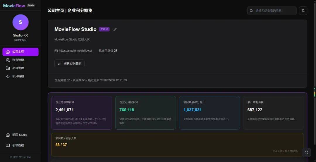Open 项目管理 in the sidebar
Image resolution: width=316 pixels, height=162 pixels.
click(20, 68)
